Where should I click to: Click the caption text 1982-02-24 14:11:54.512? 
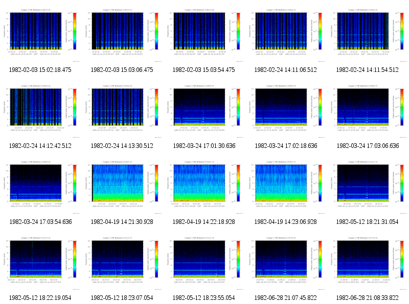[x=367, y=70]
